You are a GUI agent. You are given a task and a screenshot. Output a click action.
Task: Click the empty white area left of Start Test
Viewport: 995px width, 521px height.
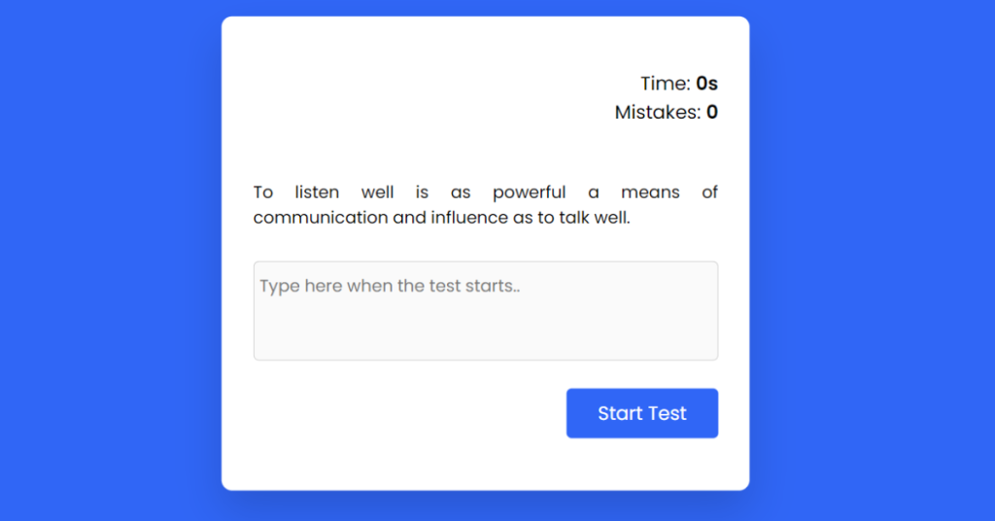(x=398, y=414)
